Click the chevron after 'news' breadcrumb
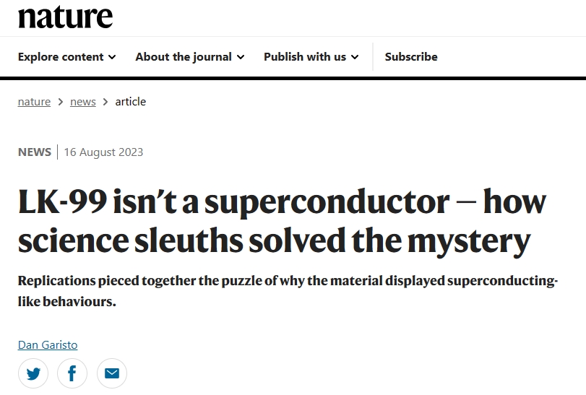Image resolution: width=586 pixels, height=395 pixels. 105,102
